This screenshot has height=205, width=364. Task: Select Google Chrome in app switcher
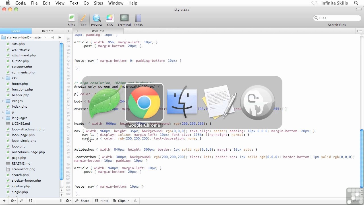click(144, 102)
